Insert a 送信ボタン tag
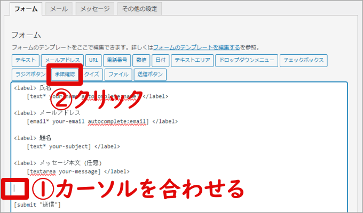Screen dimensions: 363x213 click(150, 75)
